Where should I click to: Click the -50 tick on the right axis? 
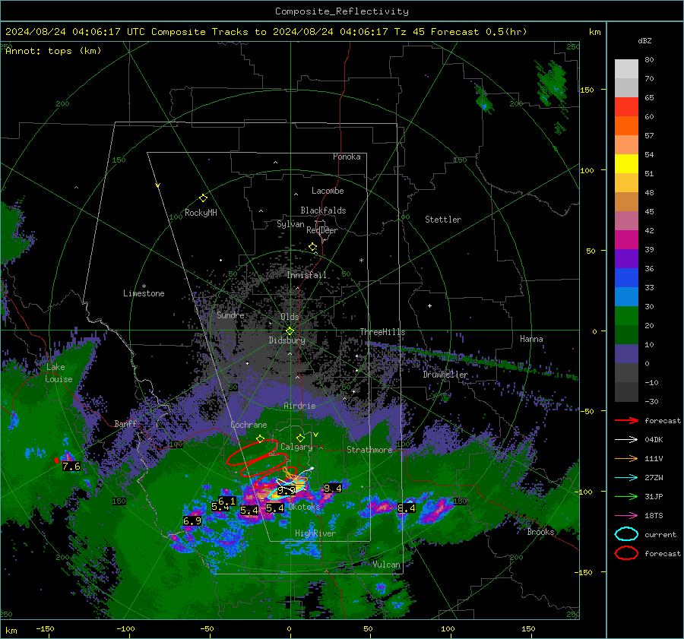(587, 411)
